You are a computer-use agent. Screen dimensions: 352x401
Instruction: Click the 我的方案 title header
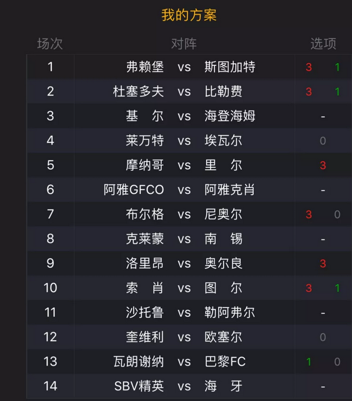point(189,15)
